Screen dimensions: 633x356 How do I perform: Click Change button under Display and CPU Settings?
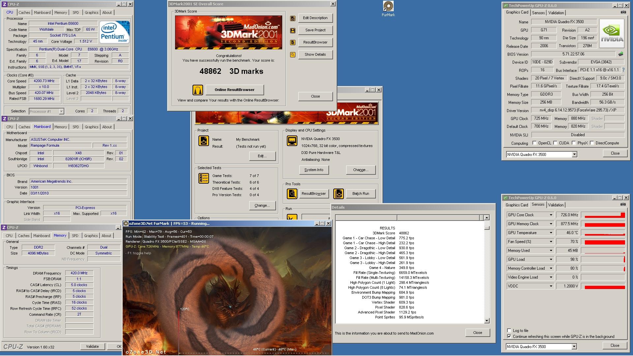coord(361,170)
